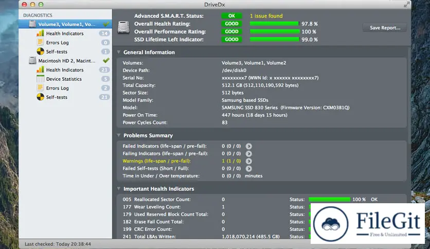Click crash-test icon beside Self-tests 21
The width and height of the screenshot is (430, 249).
point(40,97)
